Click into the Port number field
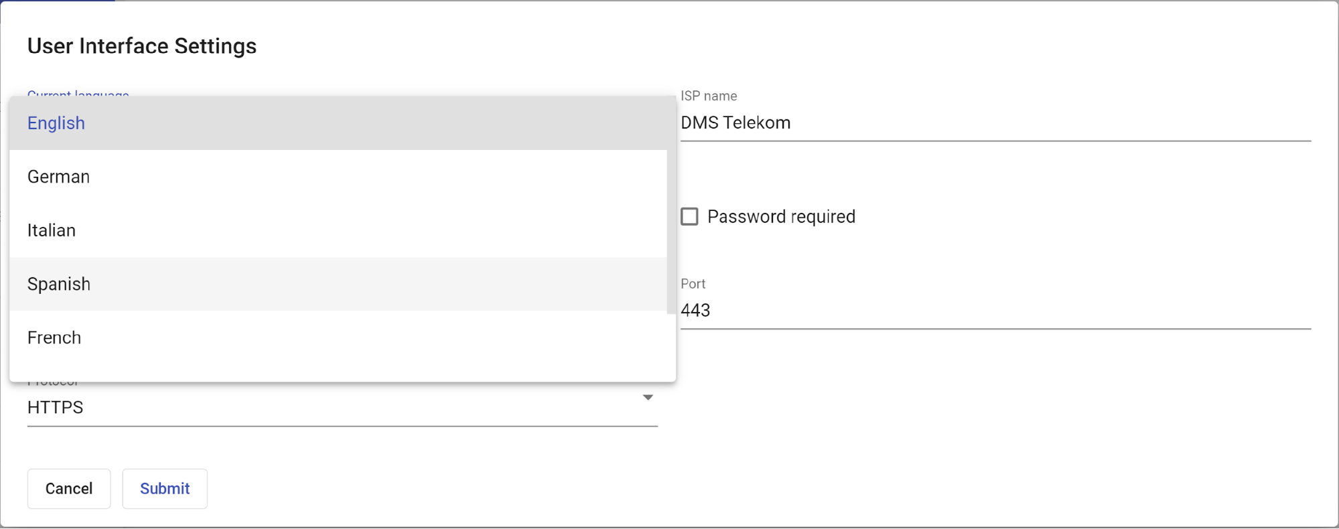The height and width of the screenshot is (529, 1339). click(x=995, y=311)
